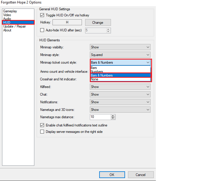204x181 pixels.
Task: Toggle HUD On/Off via hotkey checkbox
Action: 42,15
